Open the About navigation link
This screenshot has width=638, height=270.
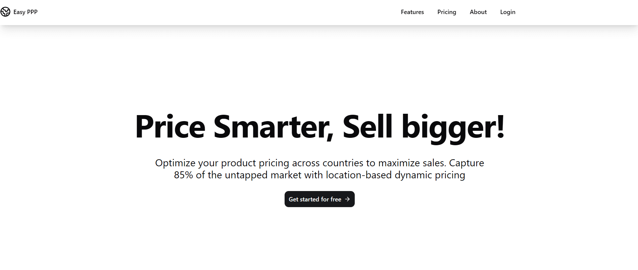tap(478, 12)
